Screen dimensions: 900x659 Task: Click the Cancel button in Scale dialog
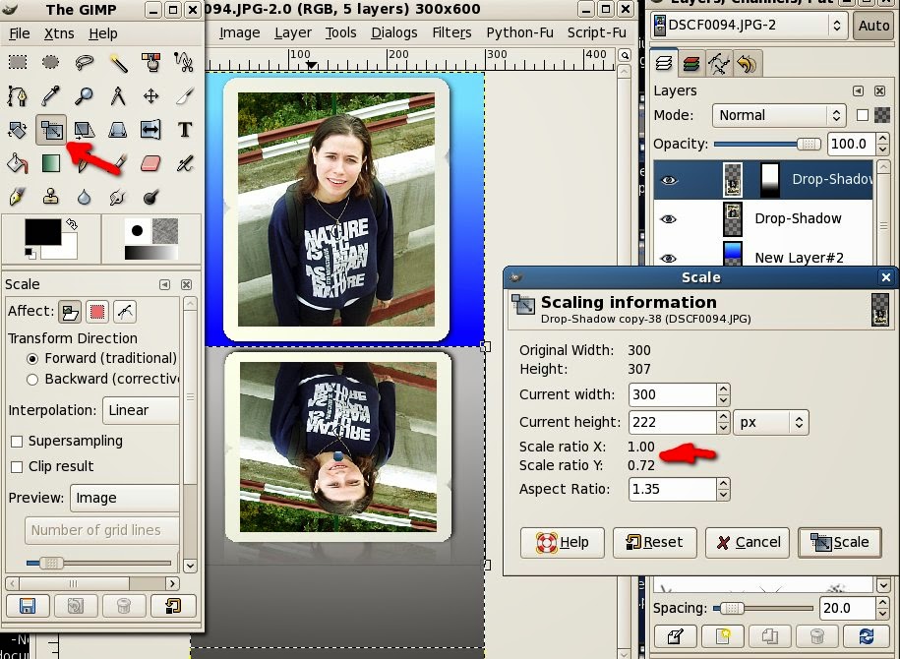(x=748, y=543)
